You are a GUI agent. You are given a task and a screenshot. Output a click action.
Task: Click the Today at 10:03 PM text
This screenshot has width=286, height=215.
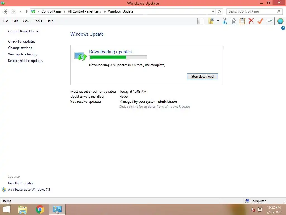point(133,92)
